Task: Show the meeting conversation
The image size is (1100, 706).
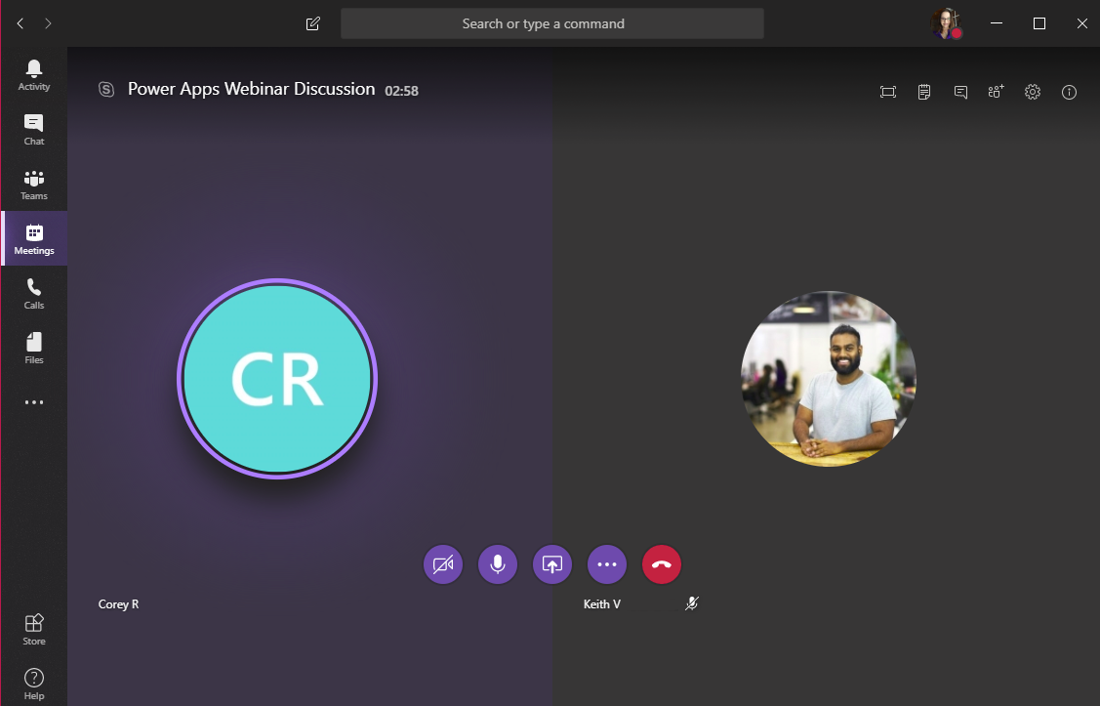Action: (960, 92)
